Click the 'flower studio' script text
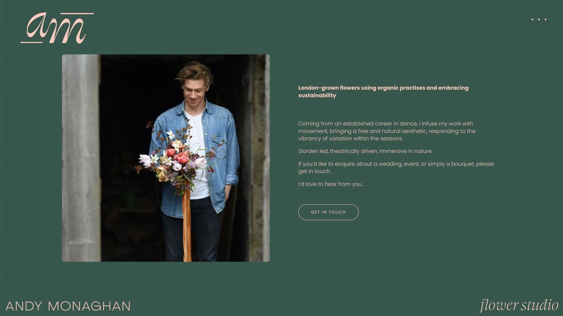The height and width of the screenshot is (316, 563). 519,305
